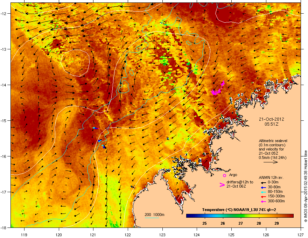
Task: Click the temperature colorbar at 29 degrees
Action: pos(276,216)
